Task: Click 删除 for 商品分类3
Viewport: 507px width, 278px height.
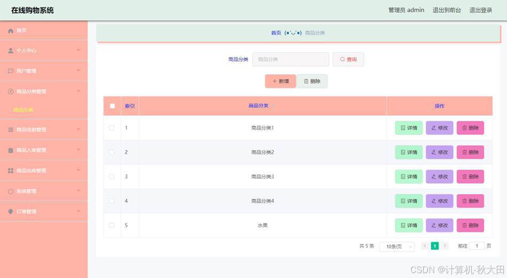Action: coord(470,177)
